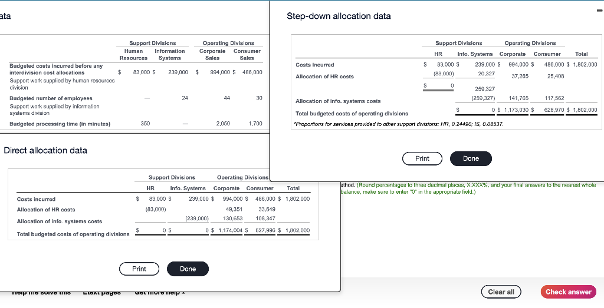Click the 2,050 processing time value
This screenshot has height=308, width=604.
(x=224, y=124)
